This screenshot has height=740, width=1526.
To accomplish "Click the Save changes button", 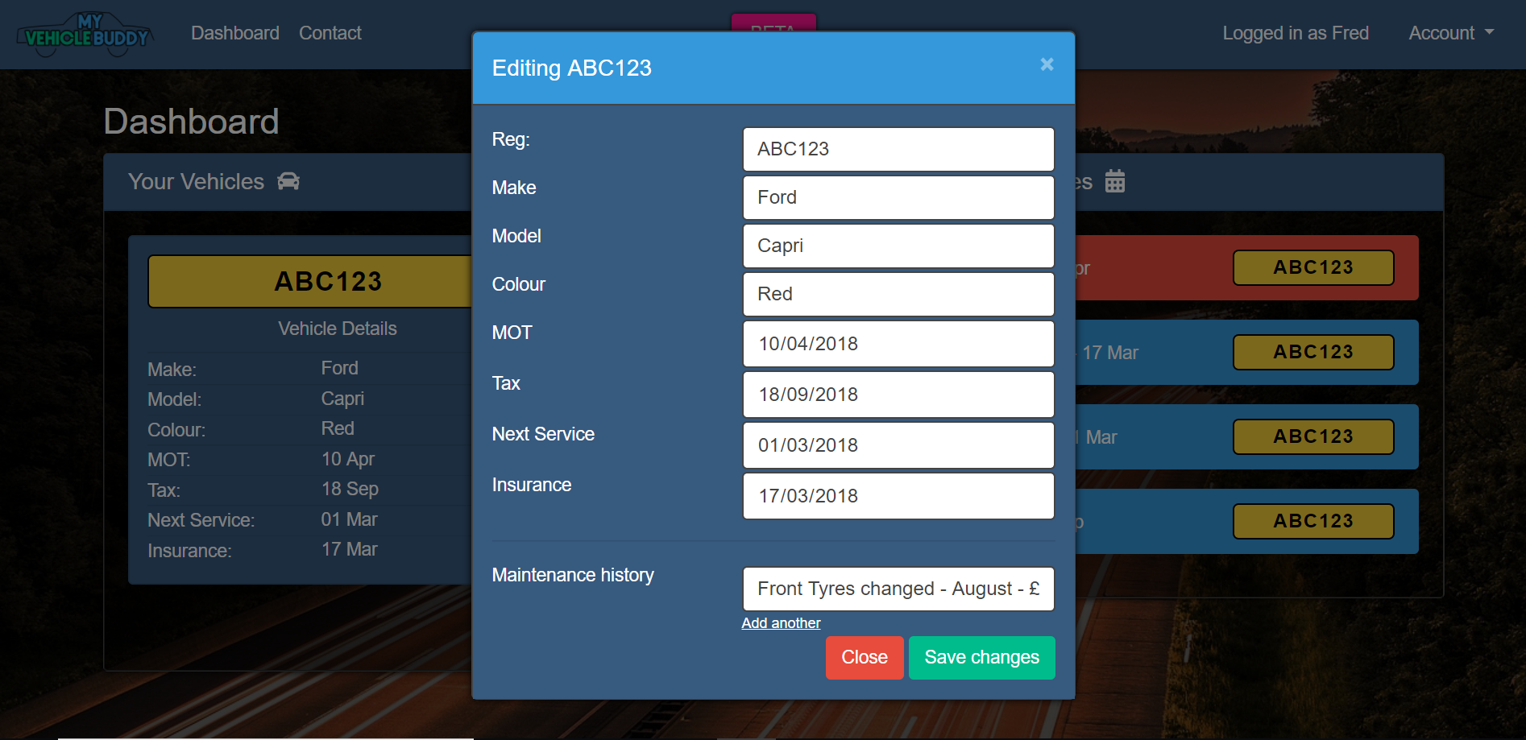I will click(x=981, y=658).
